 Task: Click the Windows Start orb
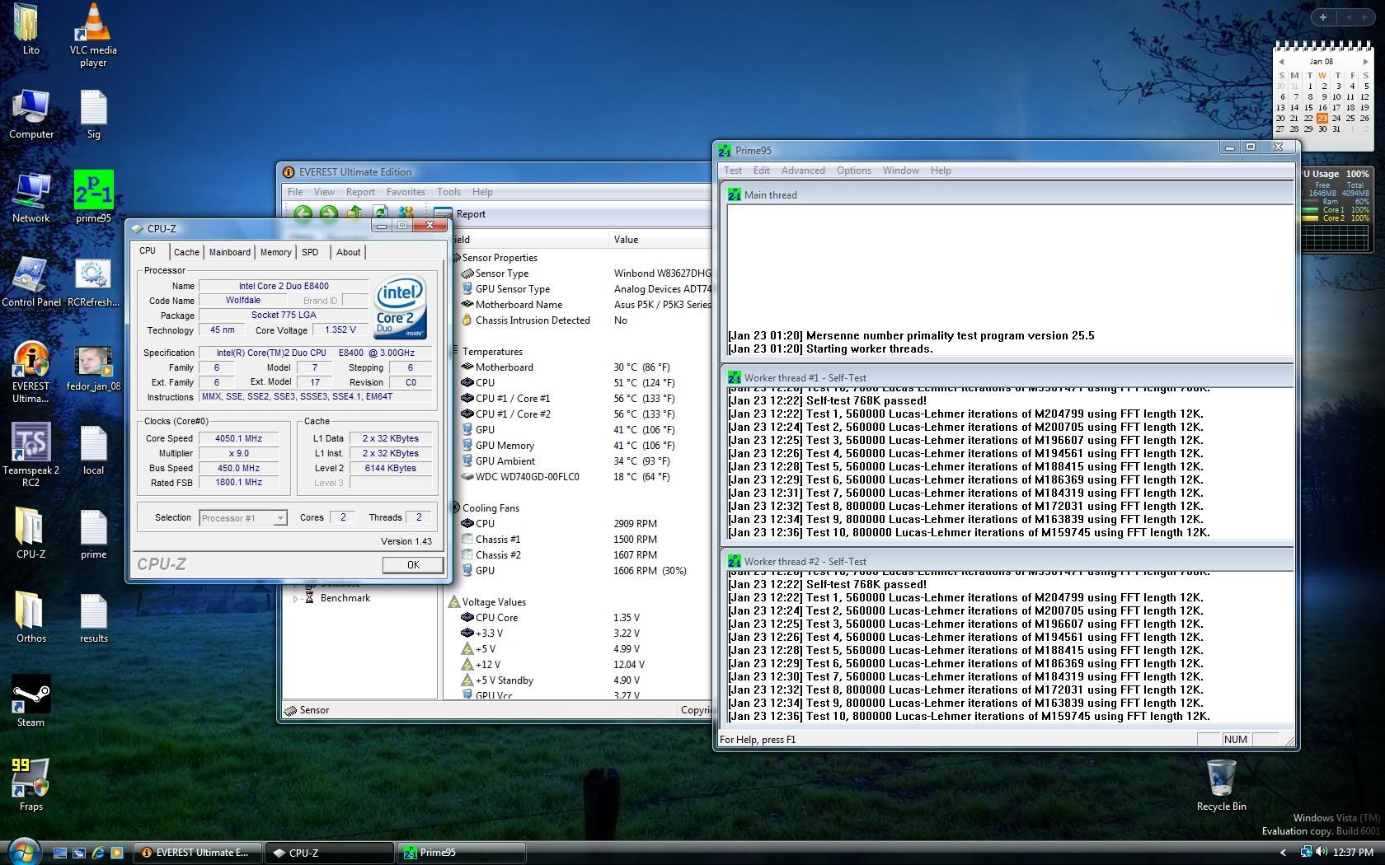click(23, 850)
